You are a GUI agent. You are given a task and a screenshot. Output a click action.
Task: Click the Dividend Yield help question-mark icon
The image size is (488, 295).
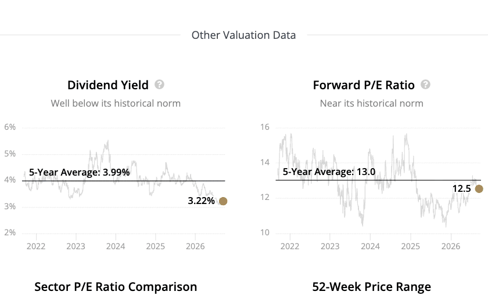pos(159,85)
